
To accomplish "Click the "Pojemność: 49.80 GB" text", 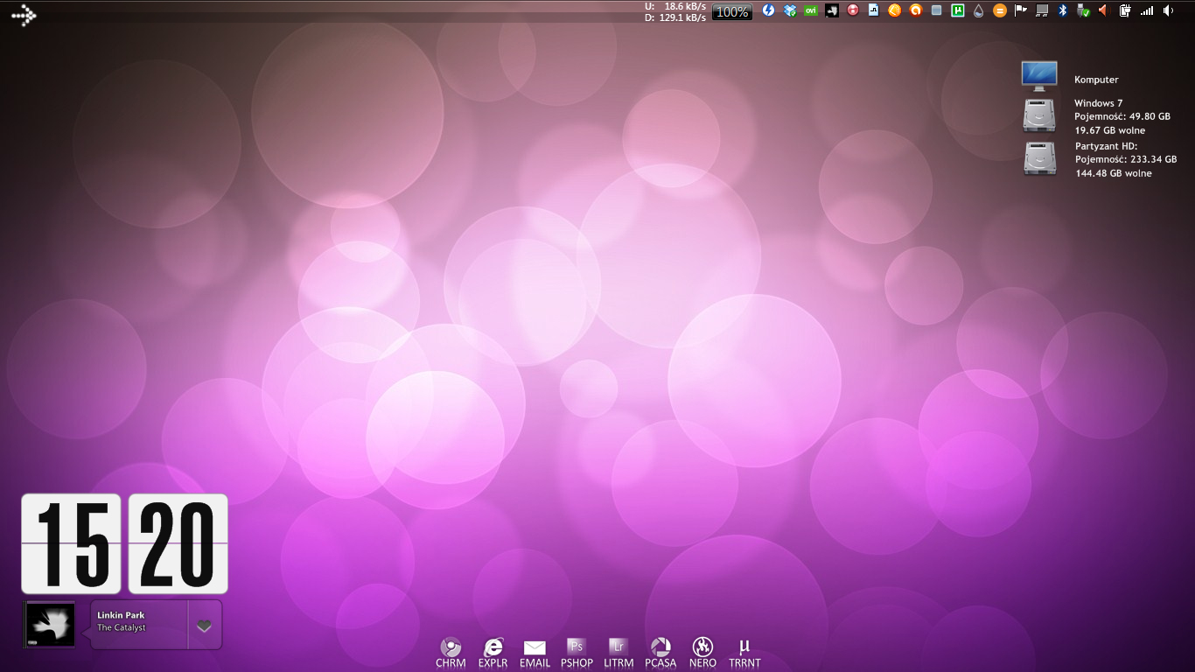I will (x=1122, y=116).
